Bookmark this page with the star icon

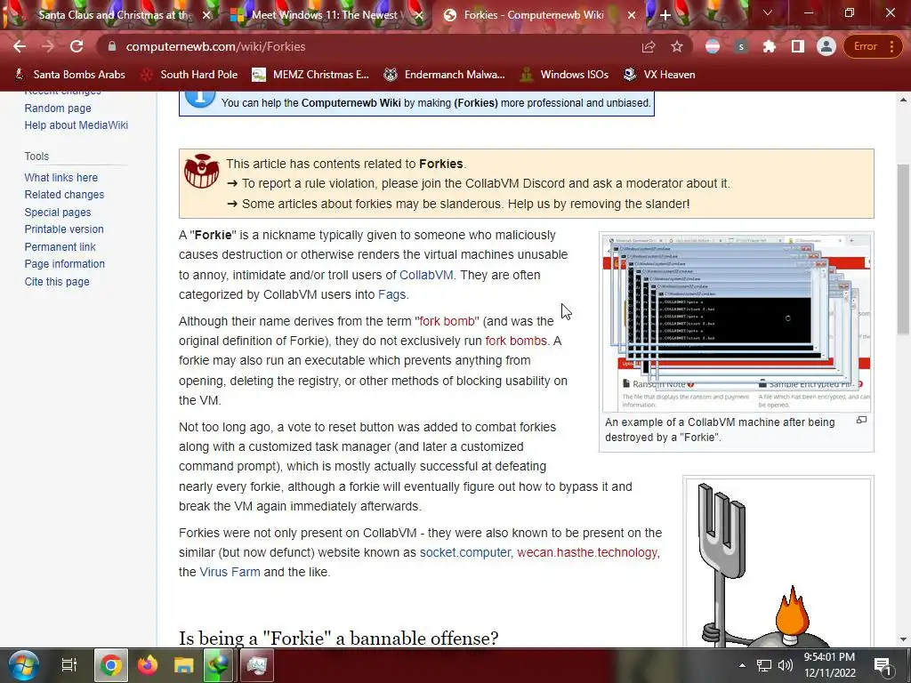coord(677,46)
